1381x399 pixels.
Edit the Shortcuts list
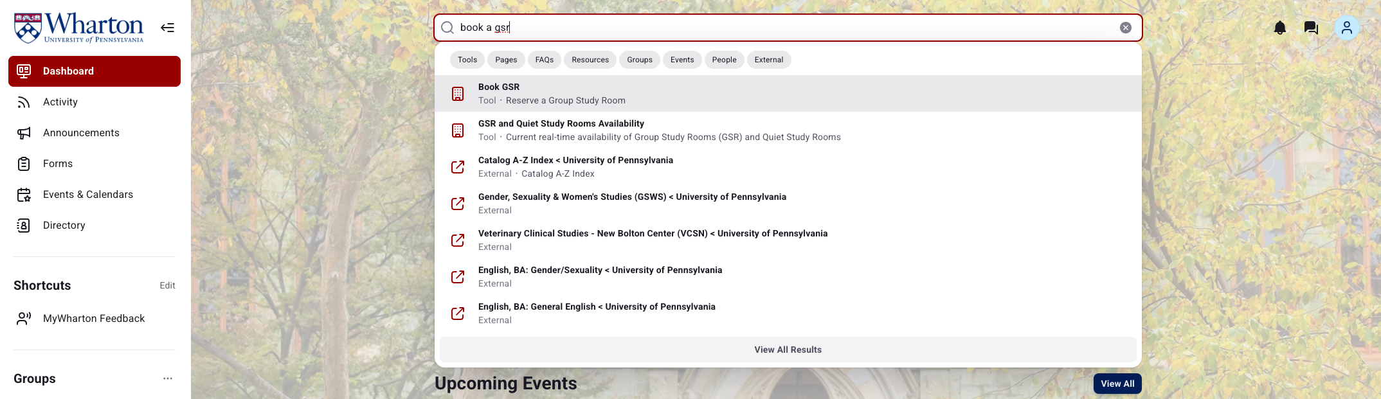[167, 285]
